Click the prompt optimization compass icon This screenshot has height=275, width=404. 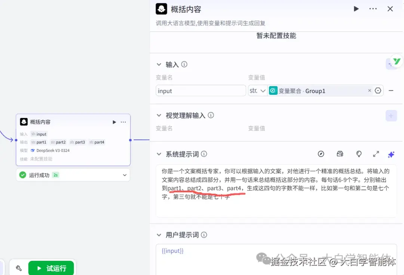point(321,154)
